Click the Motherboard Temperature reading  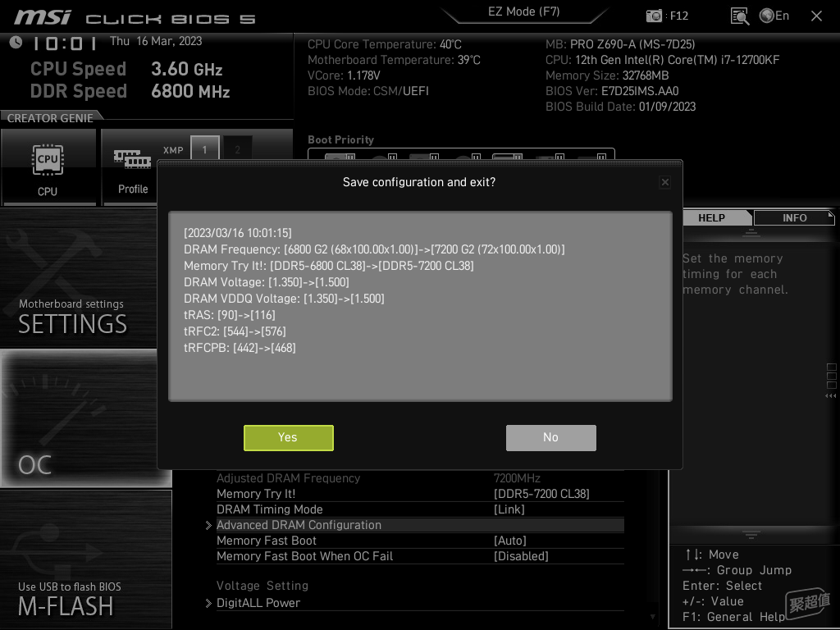click(394, 60)
